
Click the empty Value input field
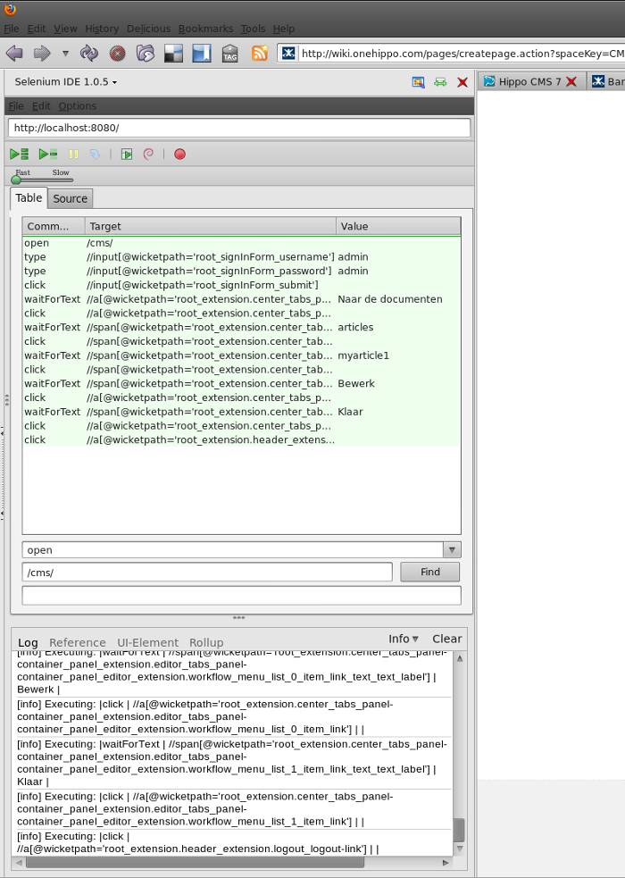pos(242,595)
